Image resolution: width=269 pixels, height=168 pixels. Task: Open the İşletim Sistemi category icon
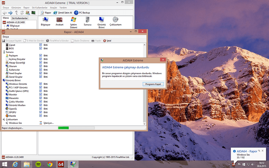(73, 23)
